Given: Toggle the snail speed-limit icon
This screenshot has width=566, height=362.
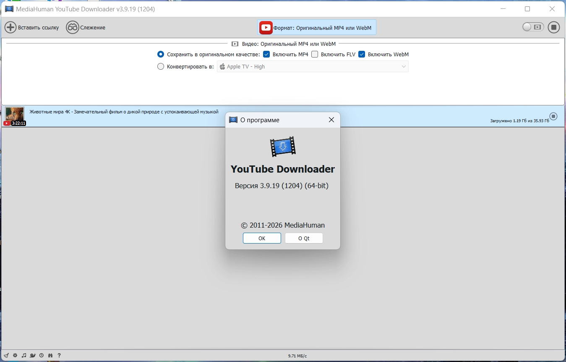Looking at the screenshot, I should pos(33,355).
